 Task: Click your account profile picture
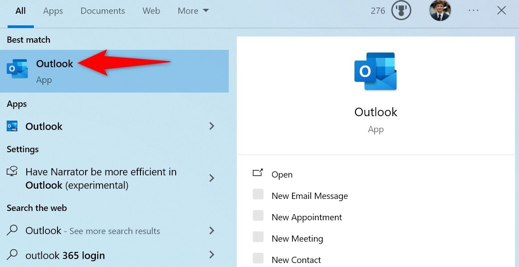440,10
